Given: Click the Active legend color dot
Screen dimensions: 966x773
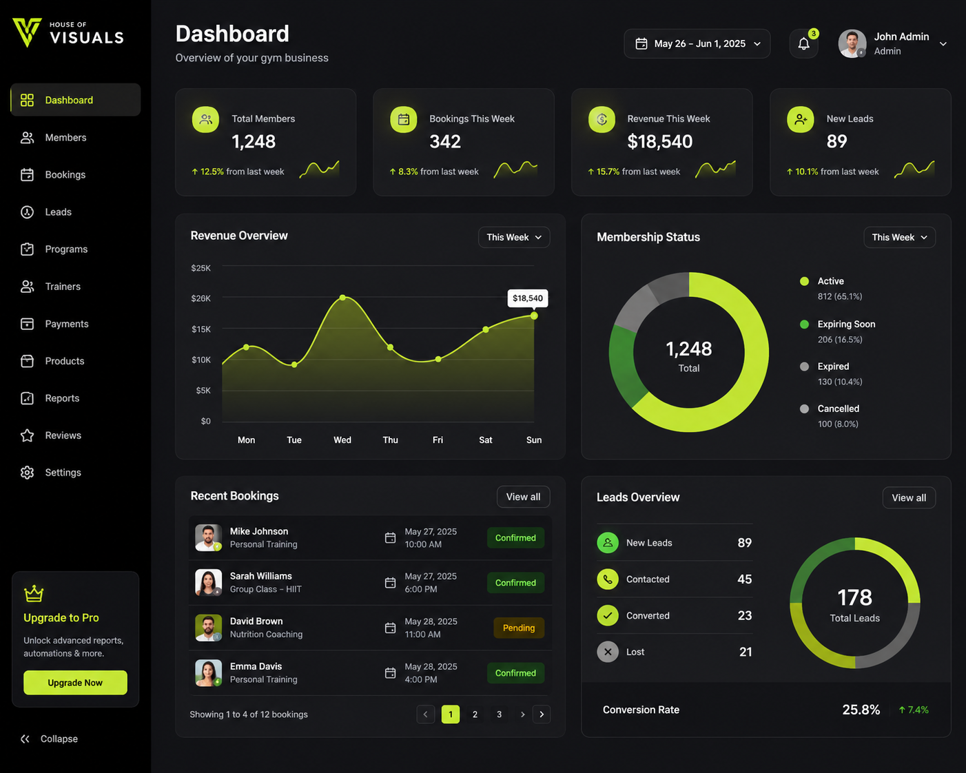Looking at the screenshot, I should [x=804, y=281].
